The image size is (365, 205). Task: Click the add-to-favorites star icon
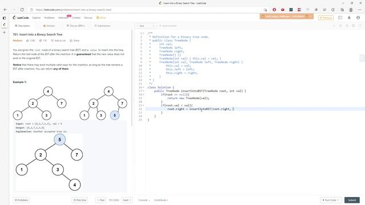click(265, 10)
